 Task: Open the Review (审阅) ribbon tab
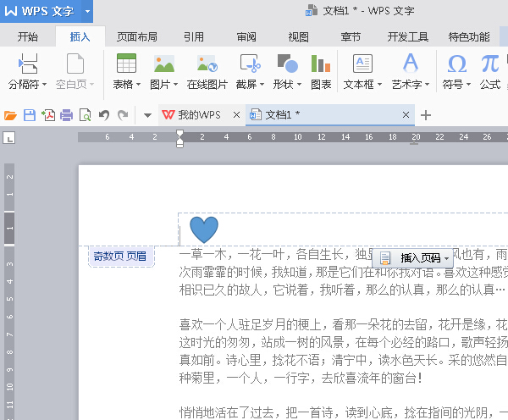point(246,36)
